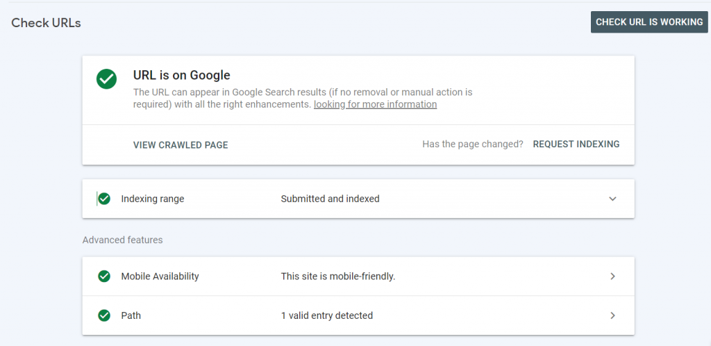Click the 'Advanced features' section heading
The height and width of the screenshot is (346, 711).
[122, 240]
